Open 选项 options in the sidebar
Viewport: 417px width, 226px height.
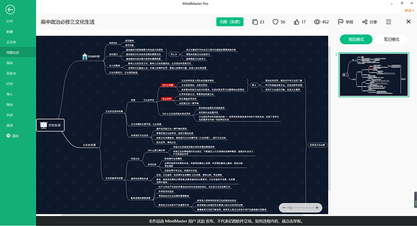[10, 125]
